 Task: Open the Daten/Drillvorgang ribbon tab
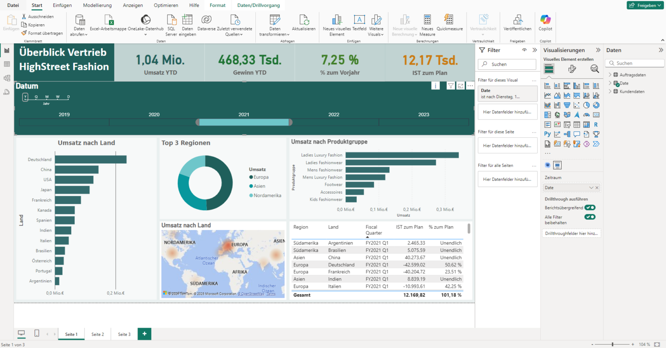pos(258,5)
